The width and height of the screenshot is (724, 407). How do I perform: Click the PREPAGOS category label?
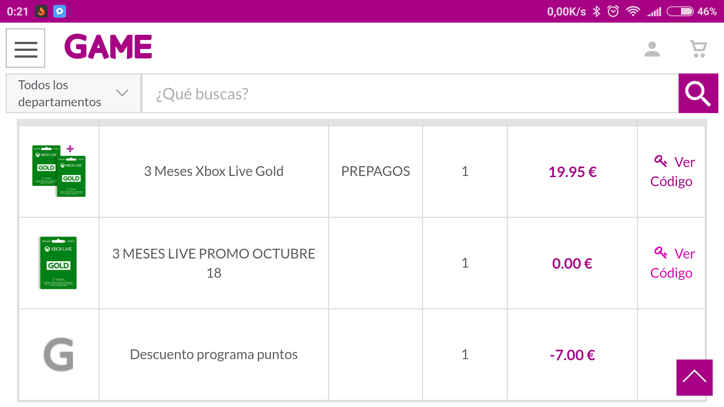click(375, 171)
